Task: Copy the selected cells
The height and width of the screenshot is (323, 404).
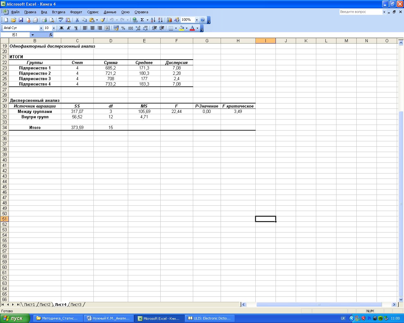Action: 84,20
